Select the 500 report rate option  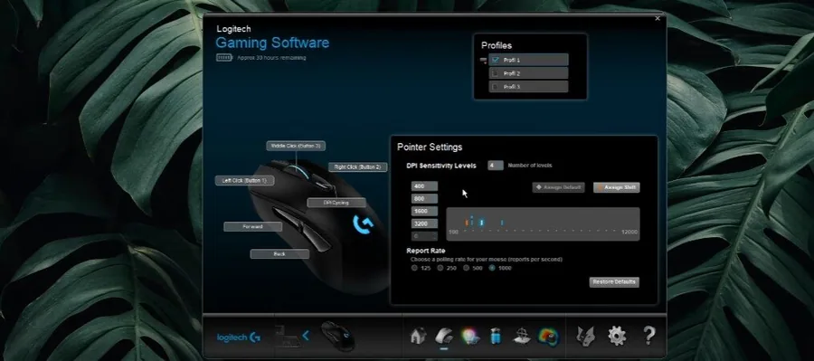click(x=466, y=268)
